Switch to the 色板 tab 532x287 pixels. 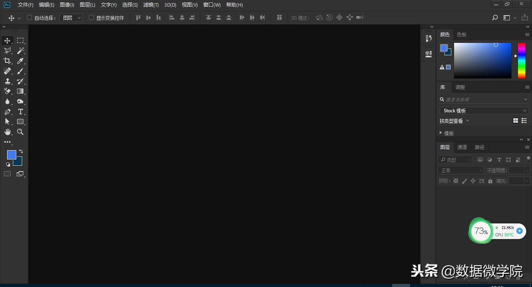(x=462, y=34)
